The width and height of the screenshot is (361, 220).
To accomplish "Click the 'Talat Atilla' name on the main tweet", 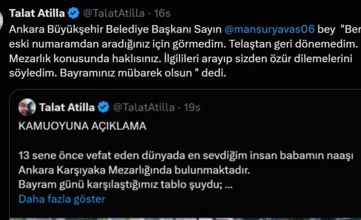I will point(37,12).
